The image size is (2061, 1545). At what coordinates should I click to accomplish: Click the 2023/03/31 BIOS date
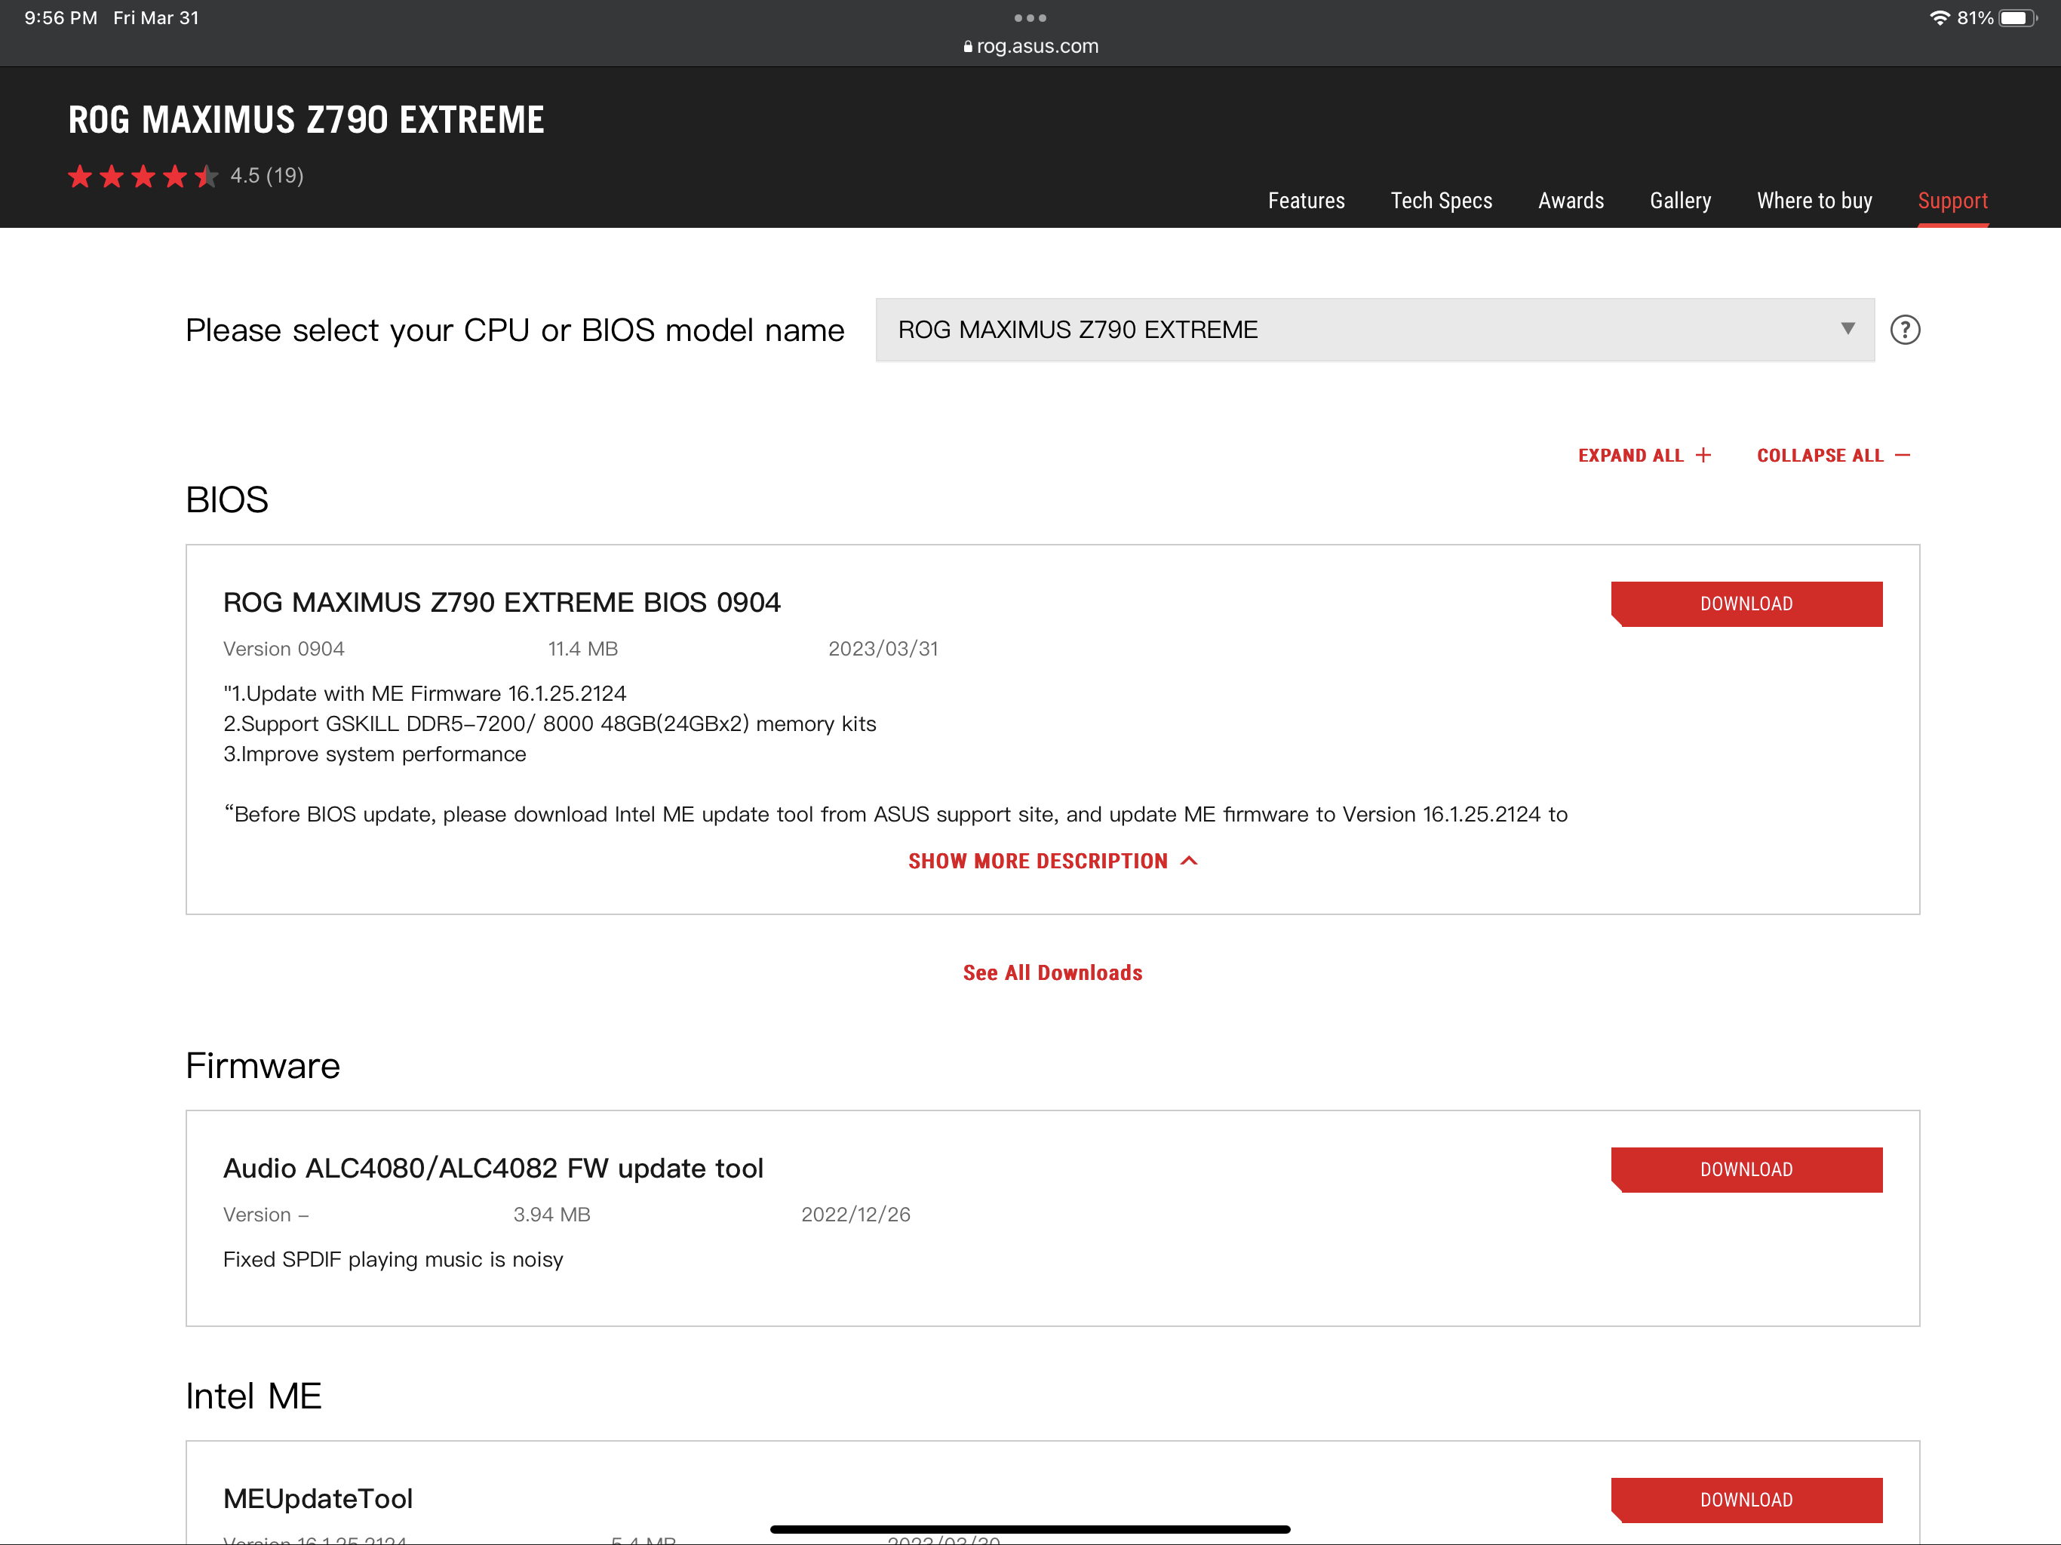(883, 649)
